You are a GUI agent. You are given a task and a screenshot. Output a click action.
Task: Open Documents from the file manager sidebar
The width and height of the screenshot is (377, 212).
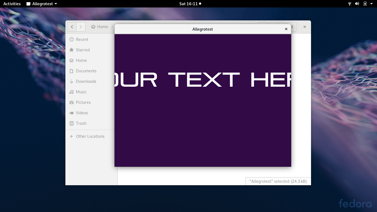86,71
